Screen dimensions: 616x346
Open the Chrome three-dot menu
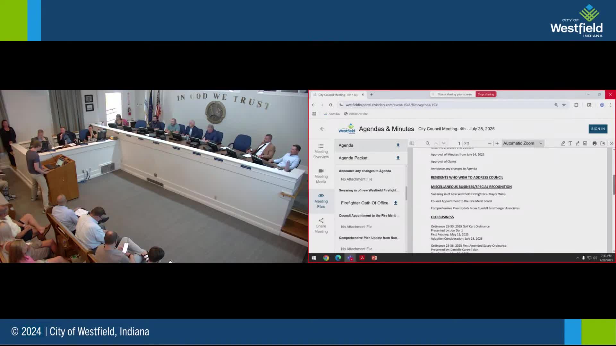[611, 105]
